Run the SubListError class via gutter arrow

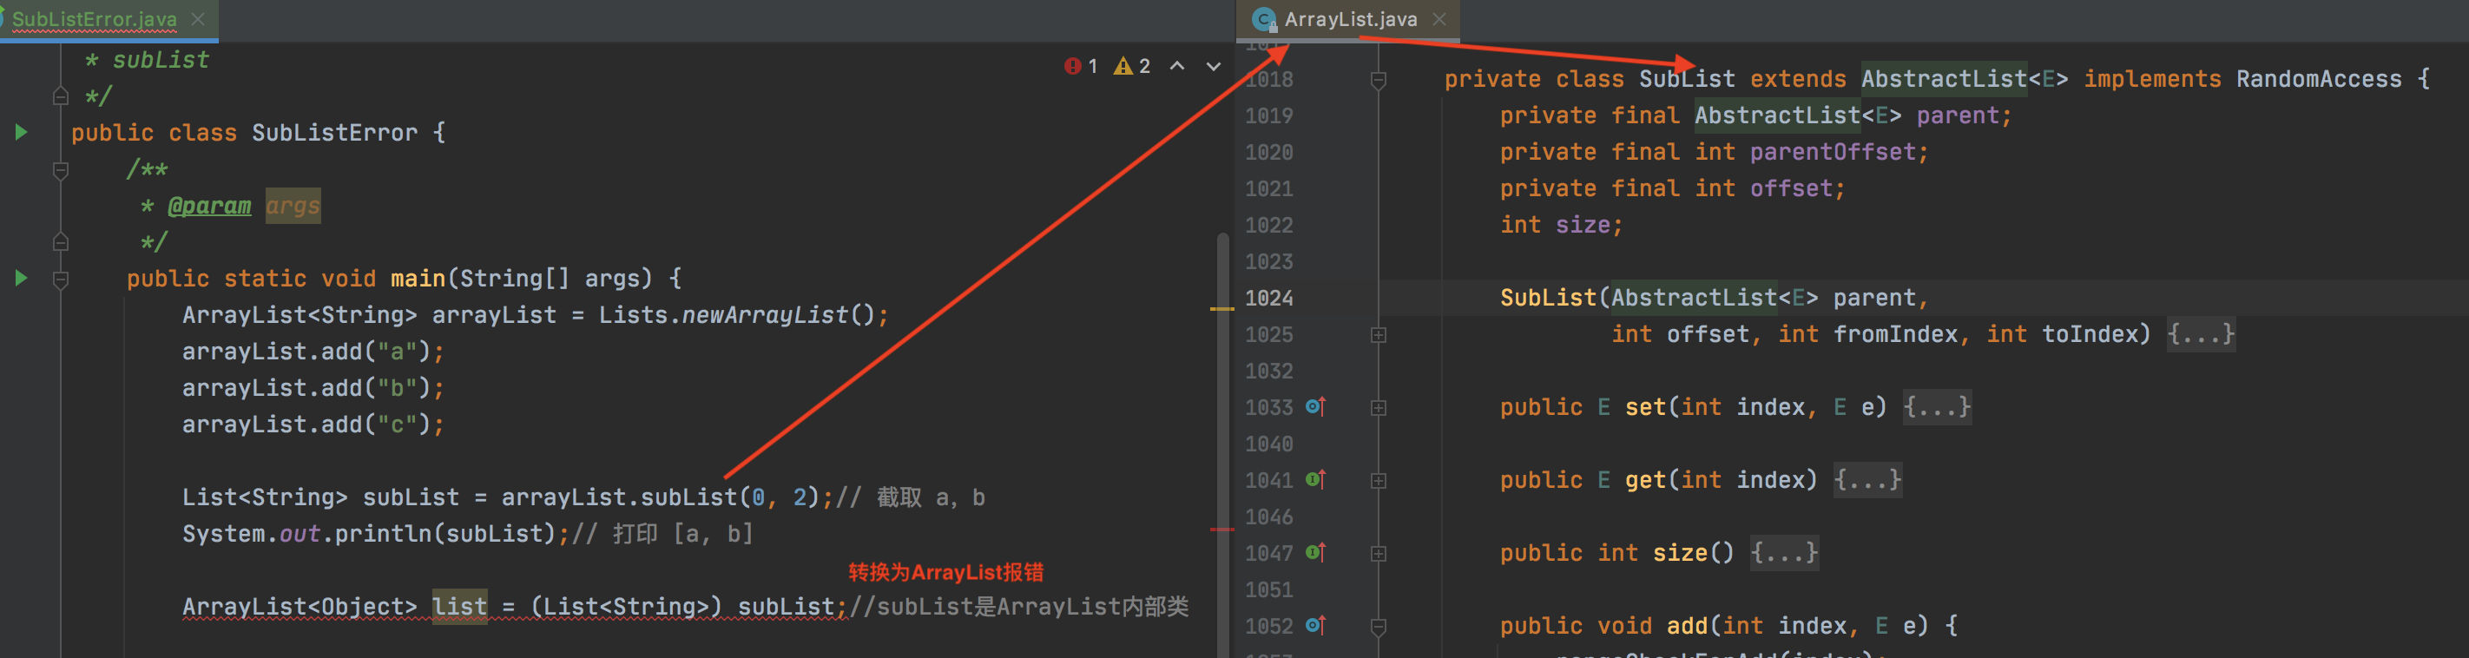click(21, 132)
